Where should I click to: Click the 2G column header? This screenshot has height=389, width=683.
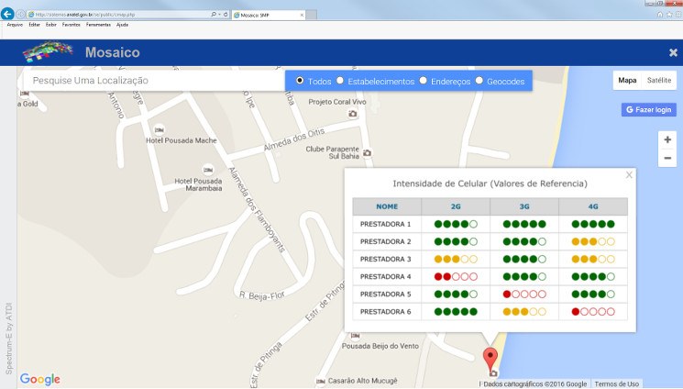[x=456, y=206]
